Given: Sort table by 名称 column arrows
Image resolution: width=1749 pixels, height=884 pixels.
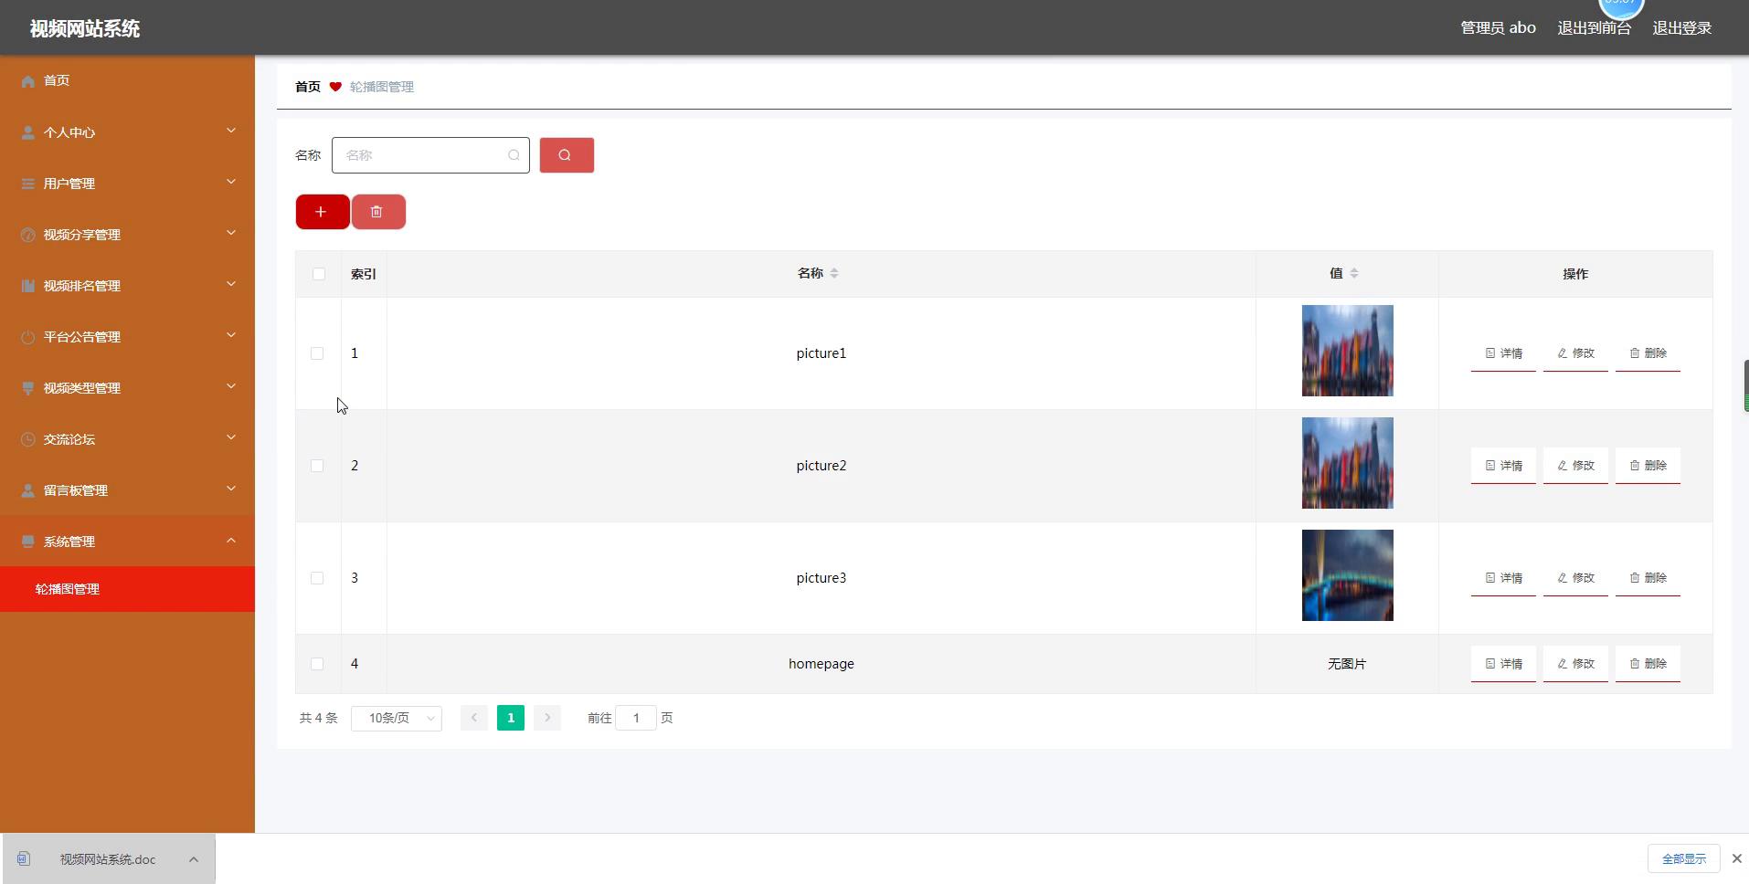Looking at the screenshot, I should pos(834,273).
